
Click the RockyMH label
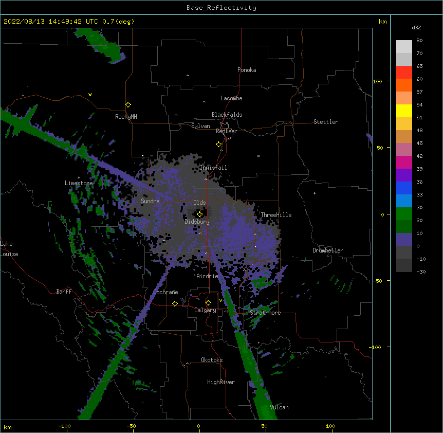[126, 117]
